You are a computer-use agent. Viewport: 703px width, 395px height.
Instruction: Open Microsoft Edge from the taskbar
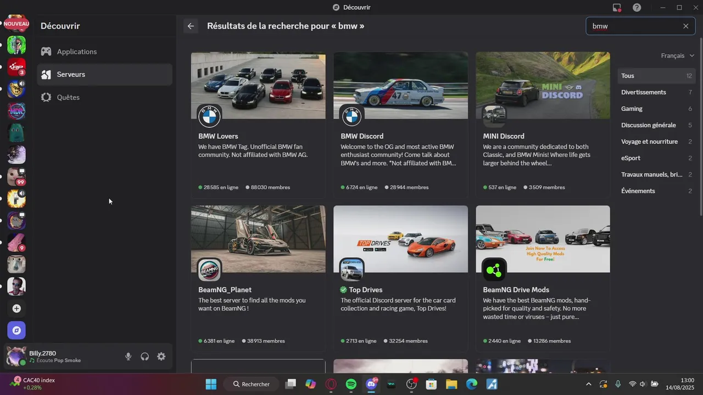coord(471,384)
